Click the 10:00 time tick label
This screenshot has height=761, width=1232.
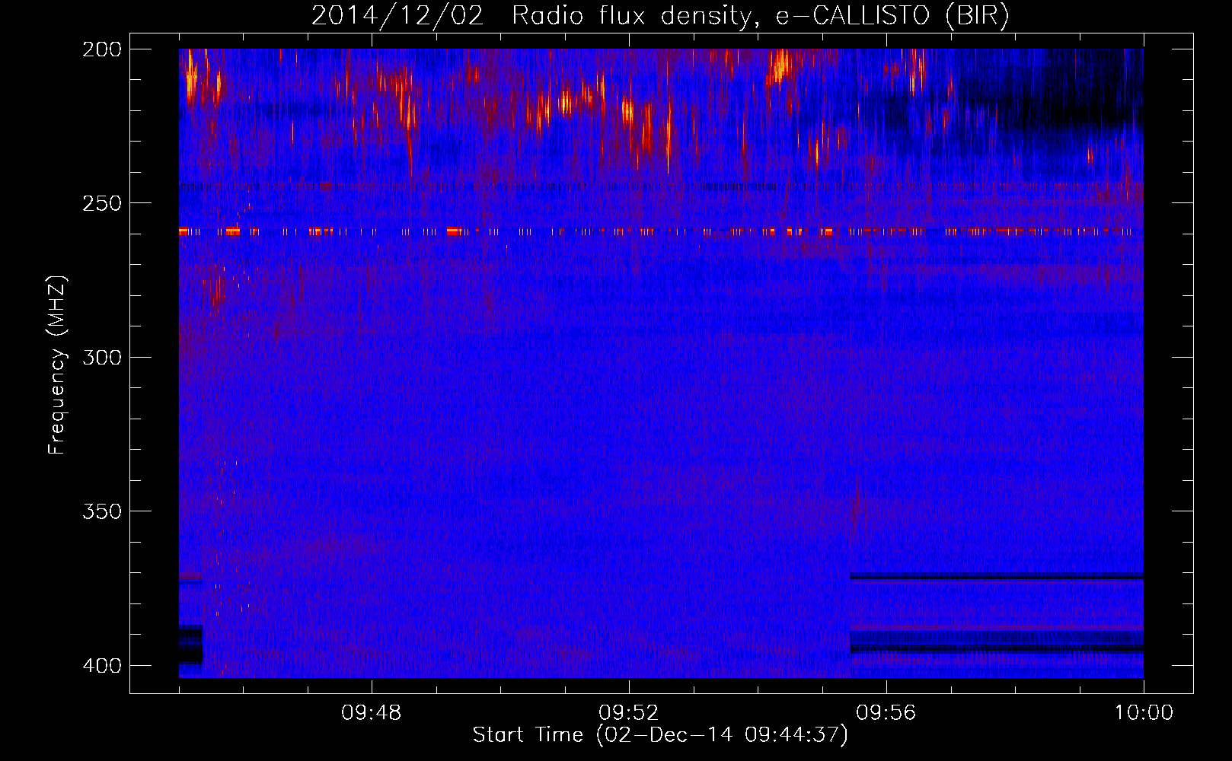click(x=1144, y=713)
